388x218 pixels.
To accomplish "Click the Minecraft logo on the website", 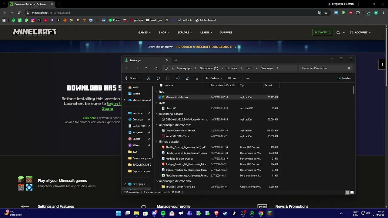I will pos(35,32).
